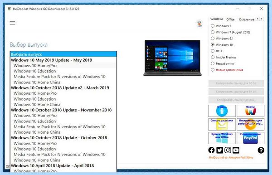This screenshot has width=272, height=175.
Task: Open the Форум tile
Action: point(250,111)
